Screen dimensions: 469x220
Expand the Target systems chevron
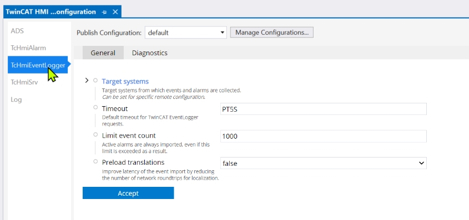87,80
